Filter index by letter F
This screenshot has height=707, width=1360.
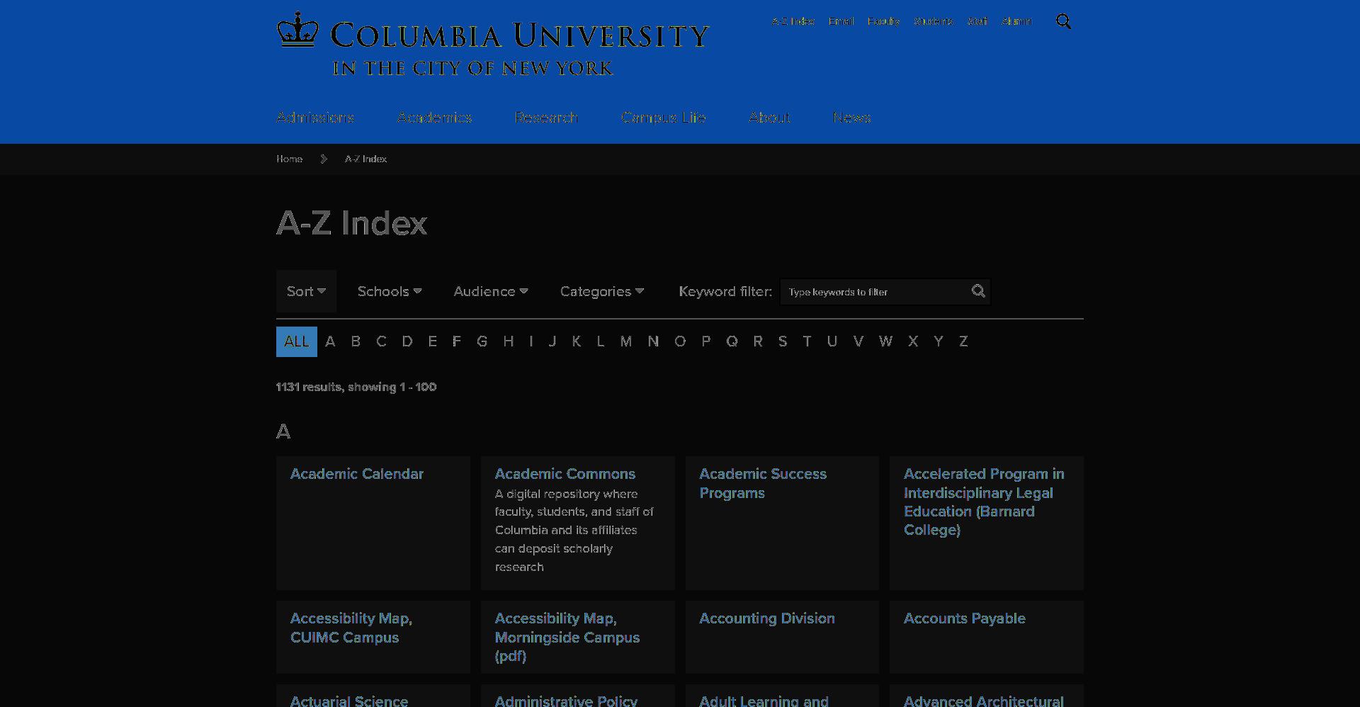(457, 341)
